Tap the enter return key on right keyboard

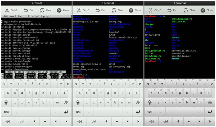pos(210,112)
